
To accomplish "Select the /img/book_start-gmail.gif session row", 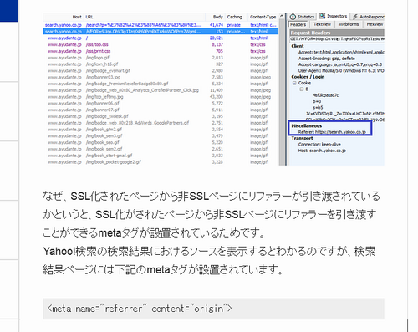I will [161, 156].
